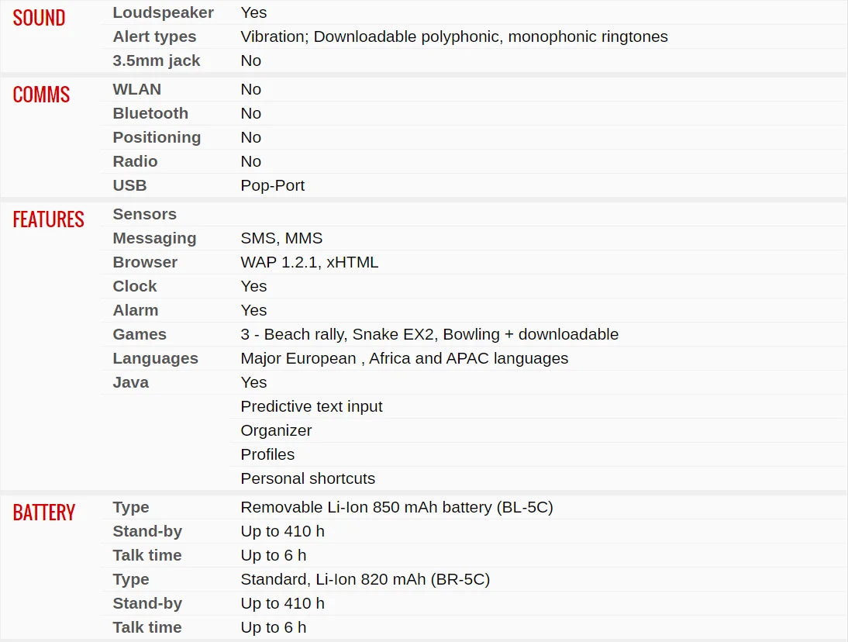The height and width of the screenshot is (642, 848).
Task: Open the Messaging spec label
Action: point(154,239)
